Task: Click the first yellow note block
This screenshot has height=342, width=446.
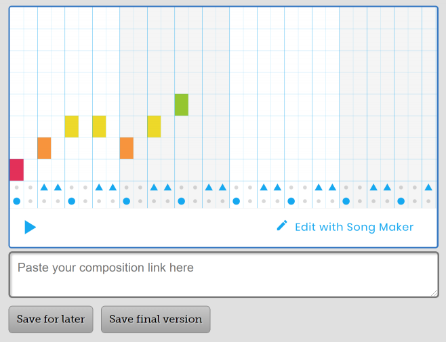Action: (71, 127)
